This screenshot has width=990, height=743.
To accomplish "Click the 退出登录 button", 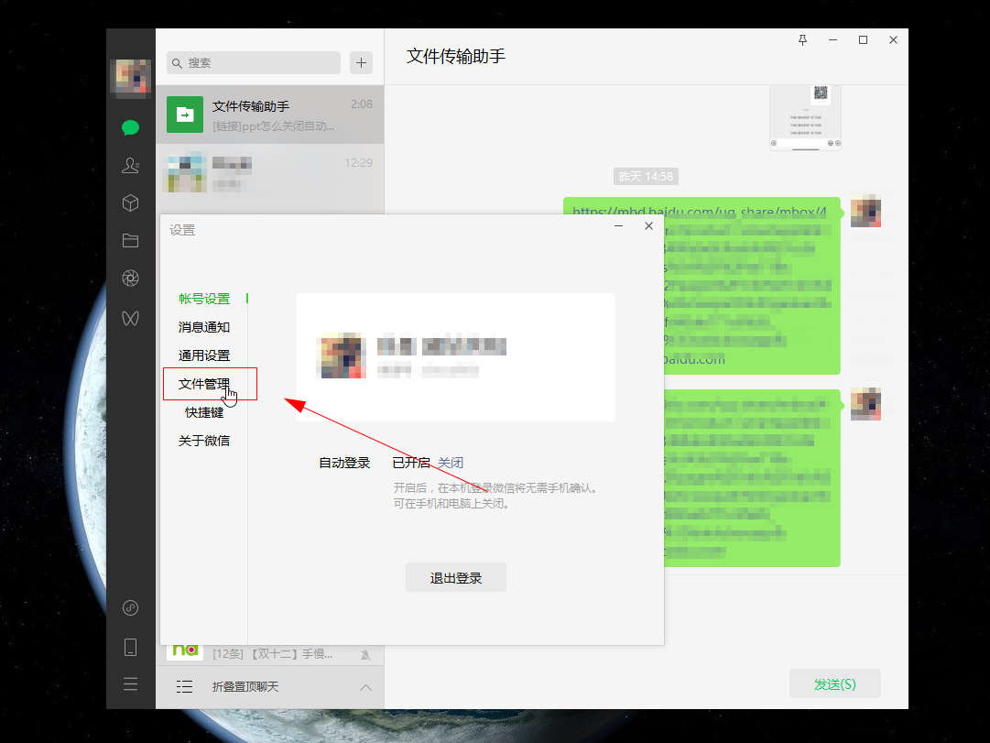I will point(456,577).
